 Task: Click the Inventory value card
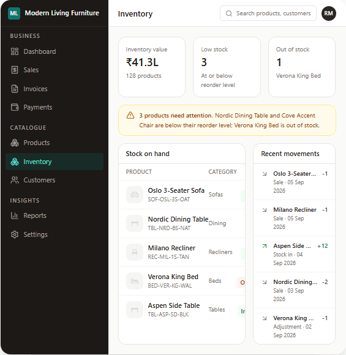152,67
